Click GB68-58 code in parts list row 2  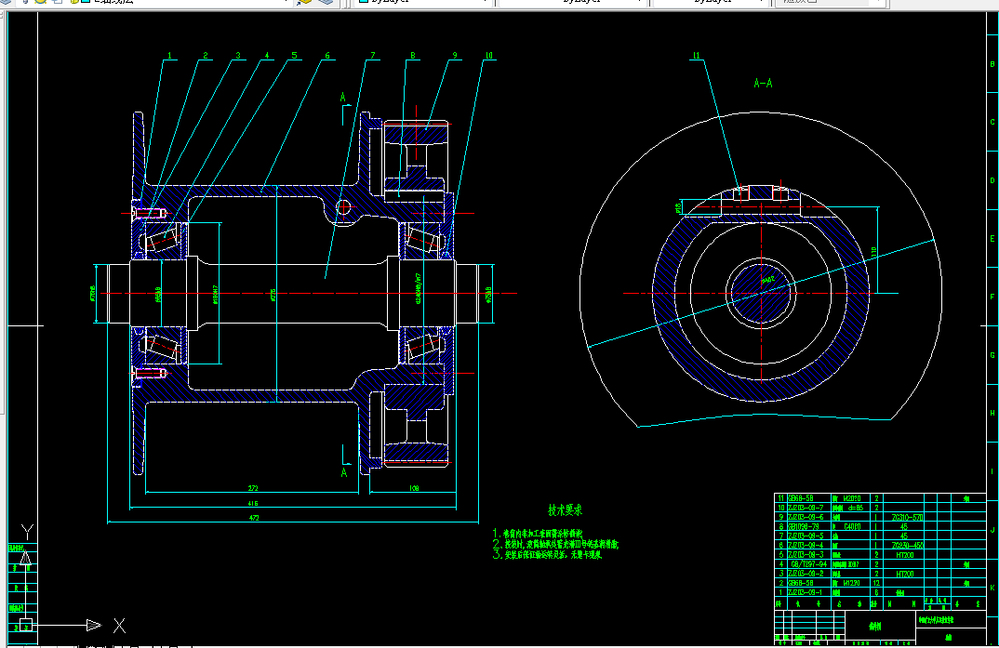click(x=801, y=583)
